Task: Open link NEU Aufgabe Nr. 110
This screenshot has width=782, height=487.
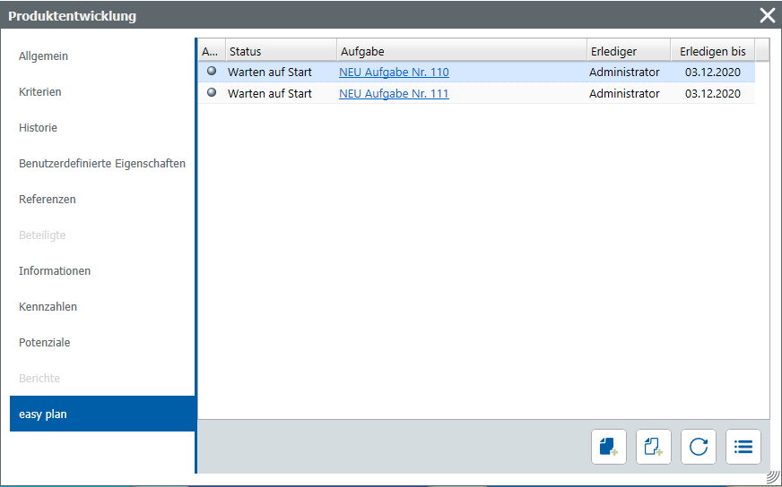Action: (x=394, y=73)
